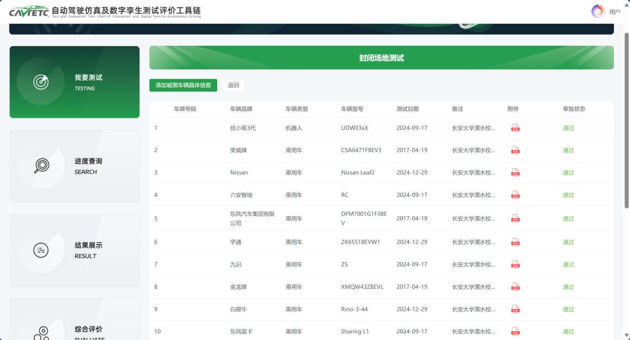
Task: Click the scrollbar down arrow
Action: pos(626,335)
